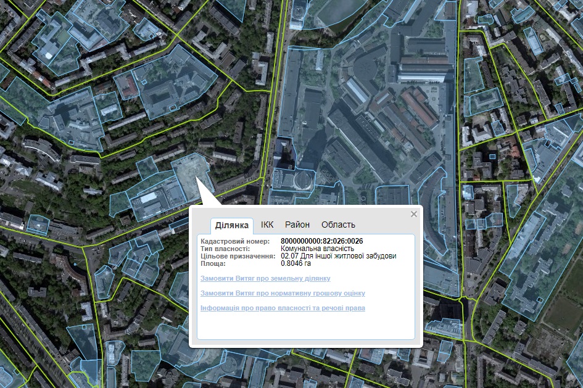Click the '02.07 Для іншої житлової забудови' text
The width and height of the screenshot is (583, 388).
pos(339,256)
